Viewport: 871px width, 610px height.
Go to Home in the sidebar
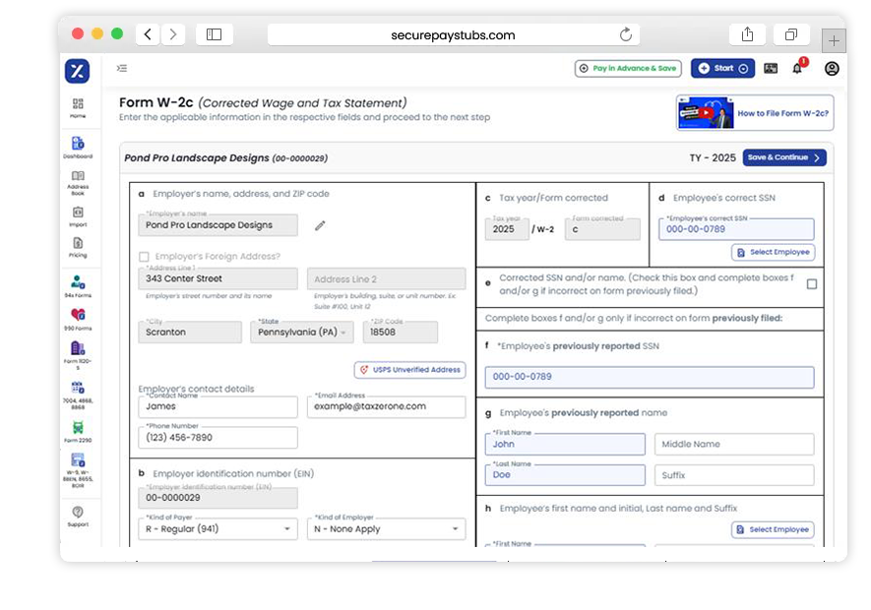coord(78,107)
